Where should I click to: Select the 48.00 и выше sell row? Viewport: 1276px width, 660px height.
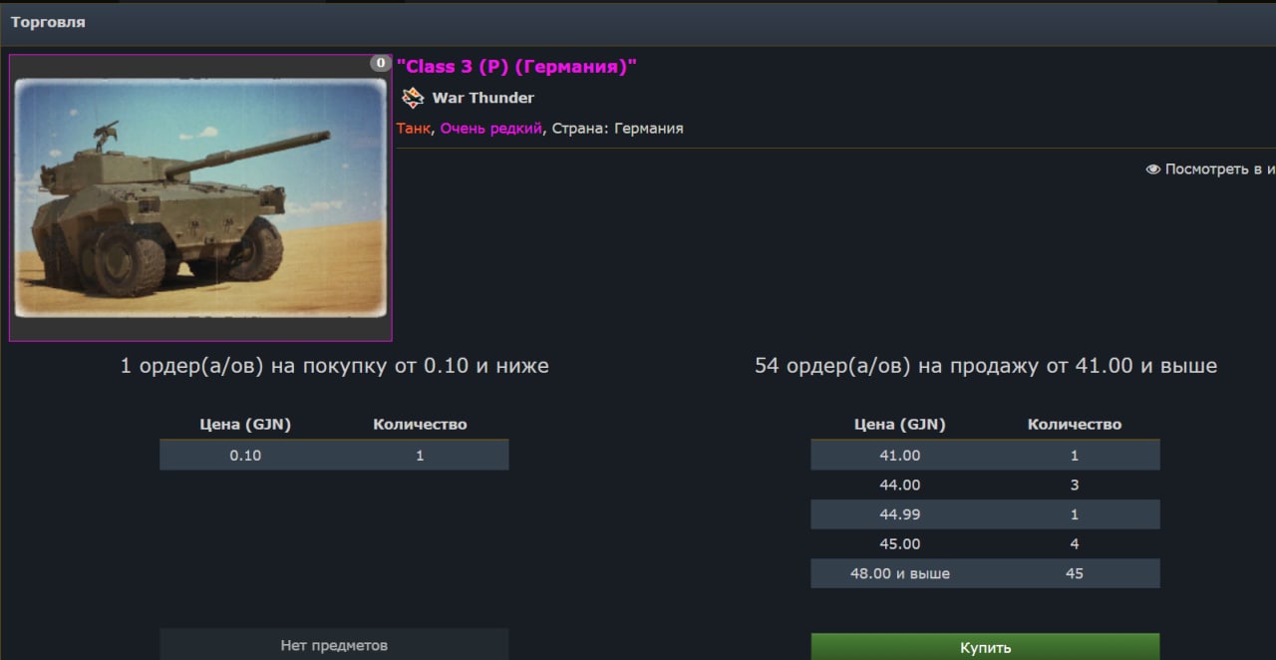(985, 573)
